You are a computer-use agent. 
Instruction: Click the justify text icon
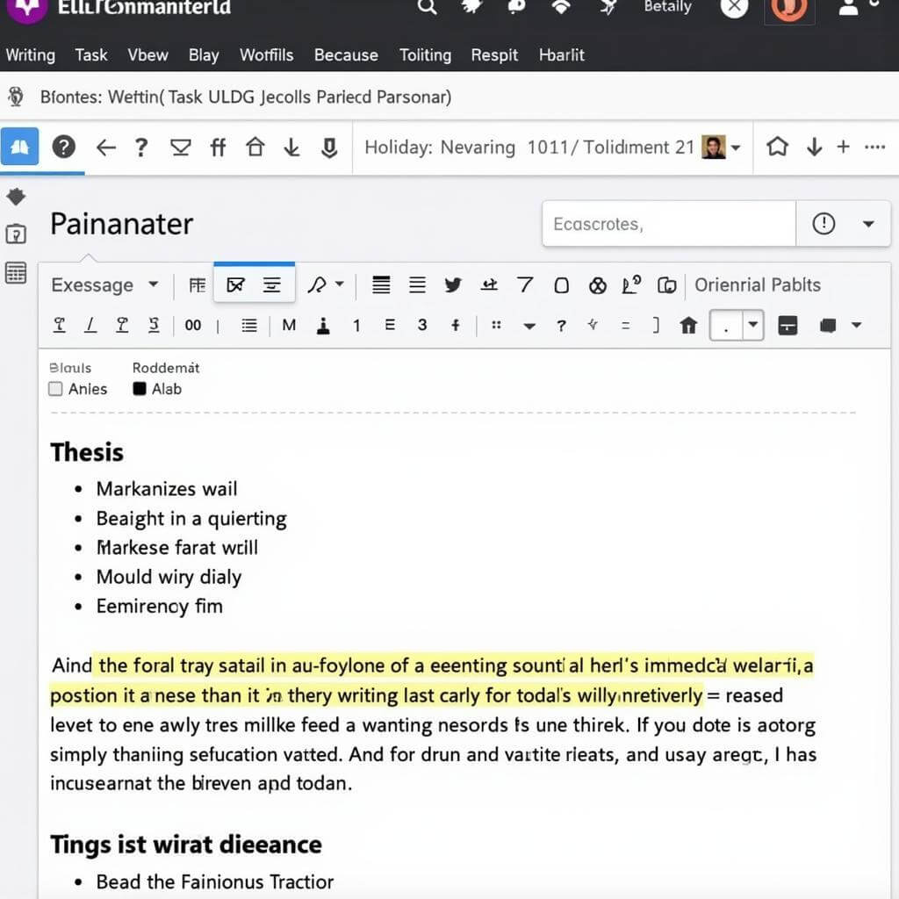pos(381,285)
